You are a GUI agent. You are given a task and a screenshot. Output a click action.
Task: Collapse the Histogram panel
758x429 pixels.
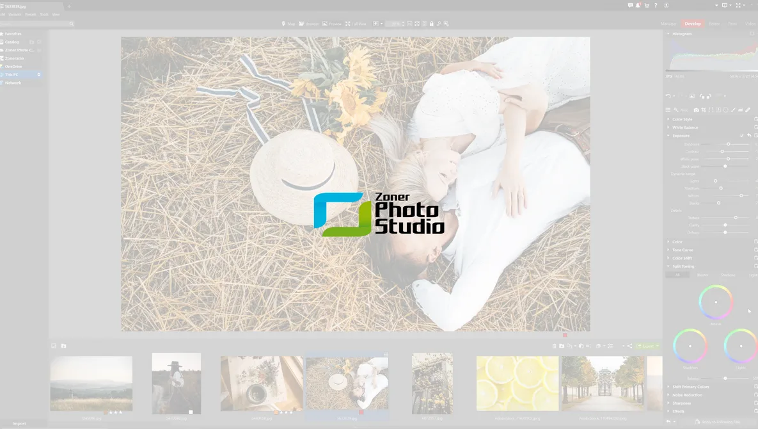[682, 34]
